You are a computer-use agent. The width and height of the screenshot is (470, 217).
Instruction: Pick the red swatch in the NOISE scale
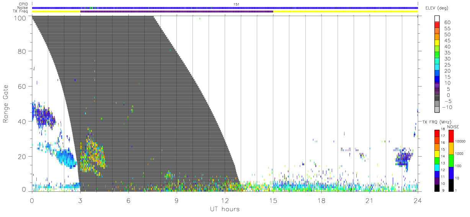451,136
